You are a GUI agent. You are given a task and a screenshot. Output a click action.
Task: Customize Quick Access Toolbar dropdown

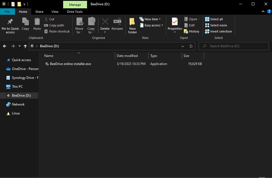pos(24,4)
